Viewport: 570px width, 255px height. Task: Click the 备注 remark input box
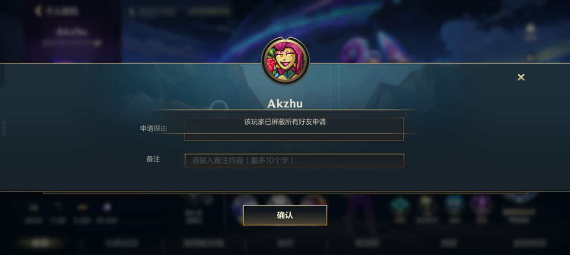click(x=294, y=160)
